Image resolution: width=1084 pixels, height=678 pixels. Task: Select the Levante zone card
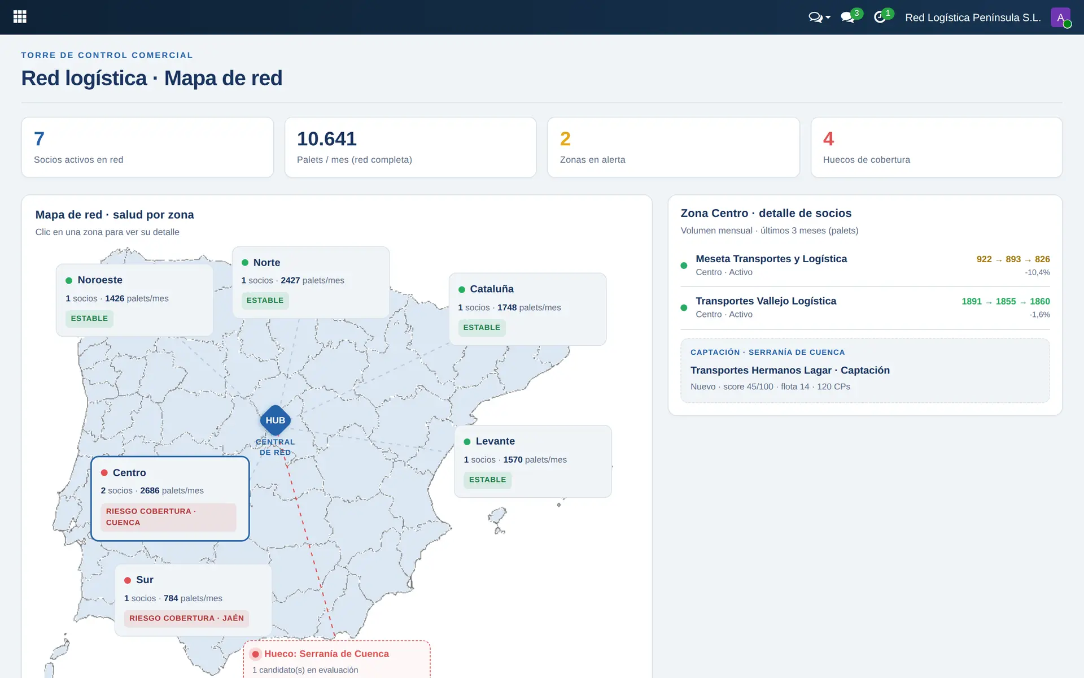(533, 461)
